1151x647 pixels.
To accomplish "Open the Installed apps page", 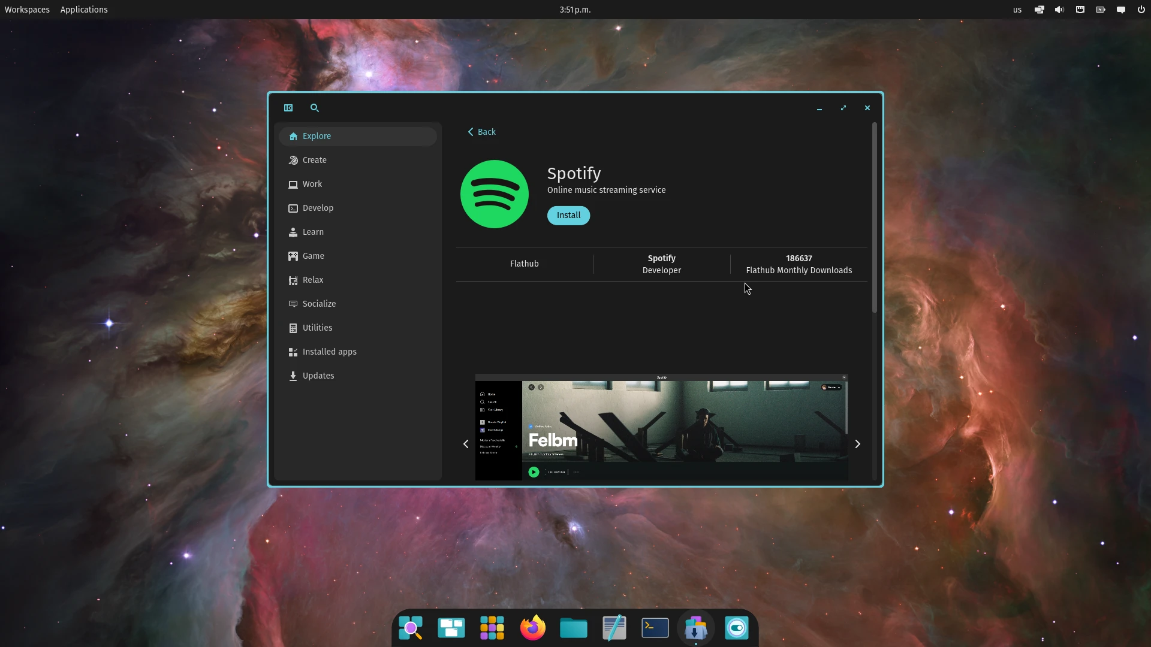I will tap(329, 352).
